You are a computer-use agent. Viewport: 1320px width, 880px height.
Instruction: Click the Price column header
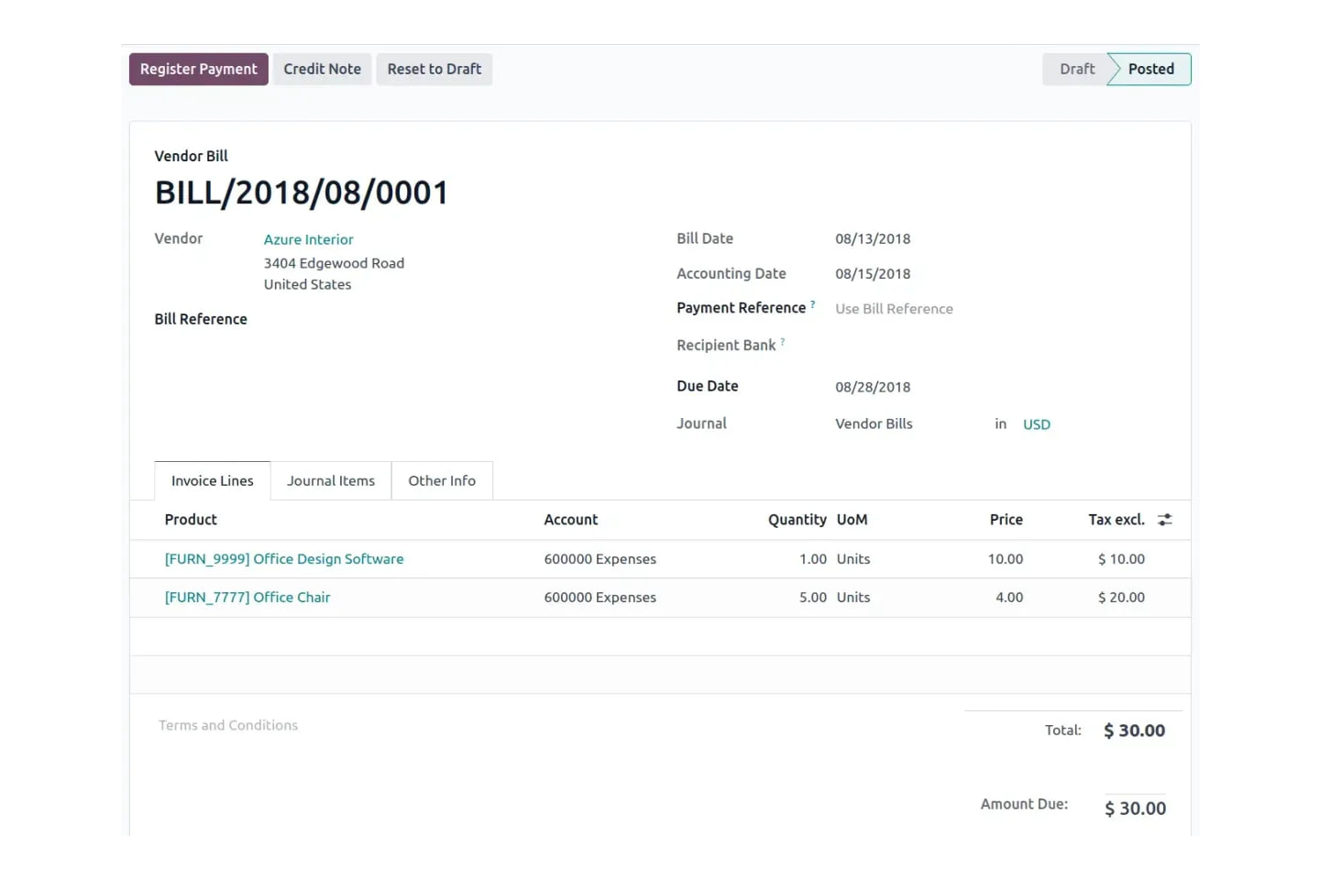click(1006, 520)
